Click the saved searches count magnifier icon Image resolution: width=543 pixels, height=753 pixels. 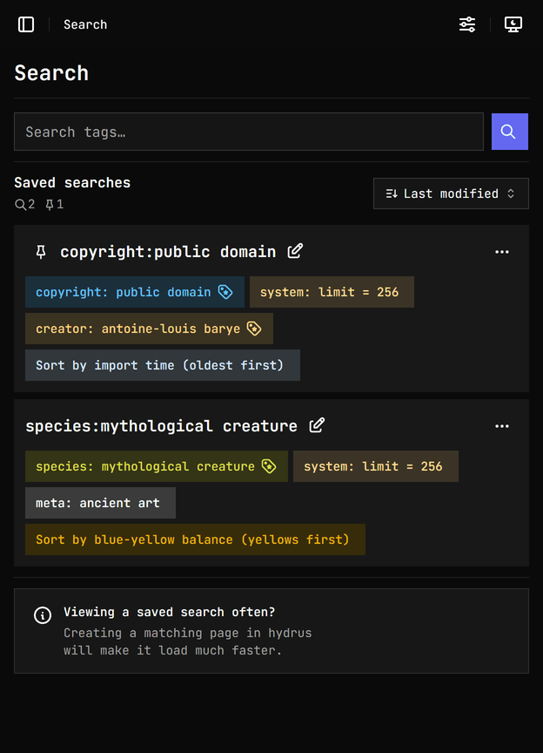(20, 205)
